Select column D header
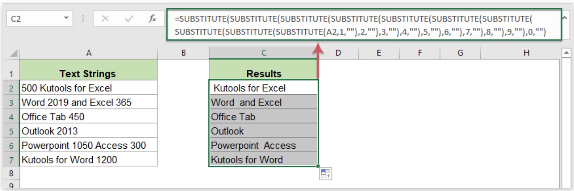Screen dimensions: 574x191 tap(338, 53)
